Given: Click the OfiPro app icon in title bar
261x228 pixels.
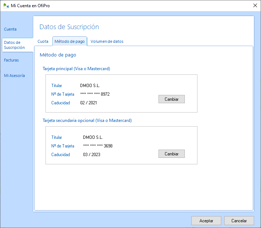Looking at the screenshot, I should pyautogui.click(x=6, y=5).
